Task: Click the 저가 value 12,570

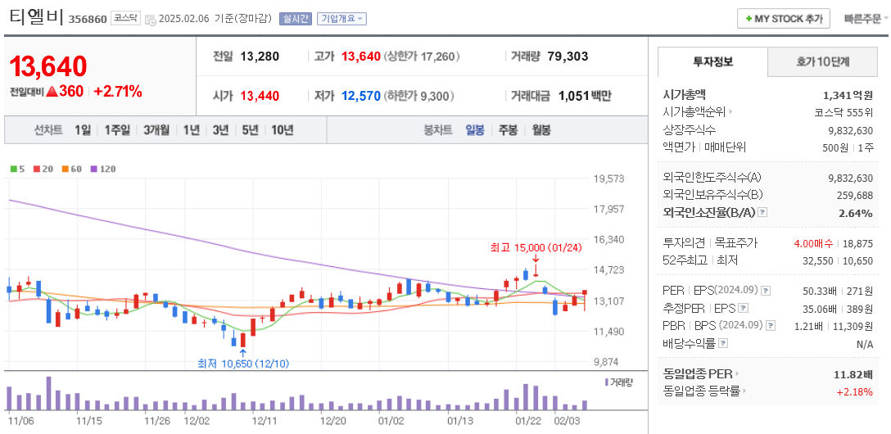Action: tap(361, 96)
